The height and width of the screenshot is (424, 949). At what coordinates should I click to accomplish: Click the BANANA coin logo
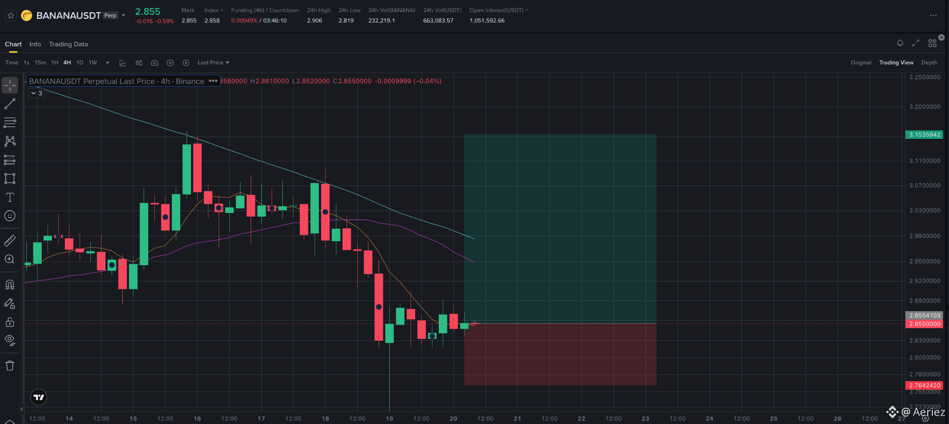coord(27,16)
